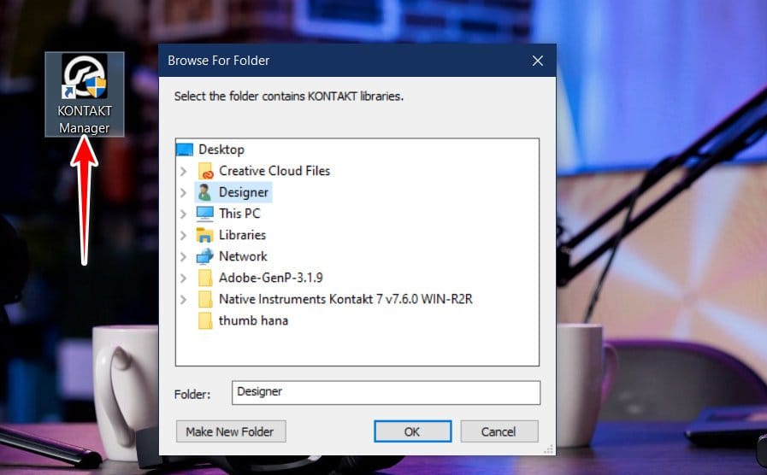Image resolution: width=767 pixels, height=475 pixels.
Task: Select the thumb hana label
Action: click(253, 320)
